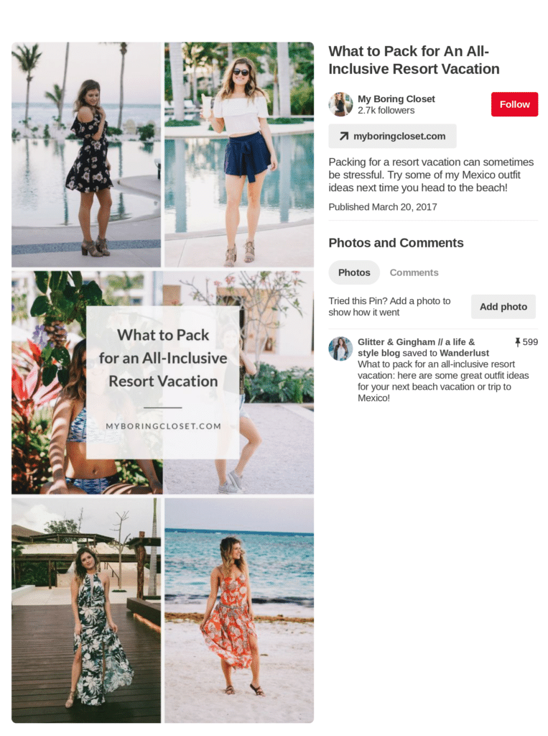
Task: Click the bikini photo in collage
Action: click(49, 382)
